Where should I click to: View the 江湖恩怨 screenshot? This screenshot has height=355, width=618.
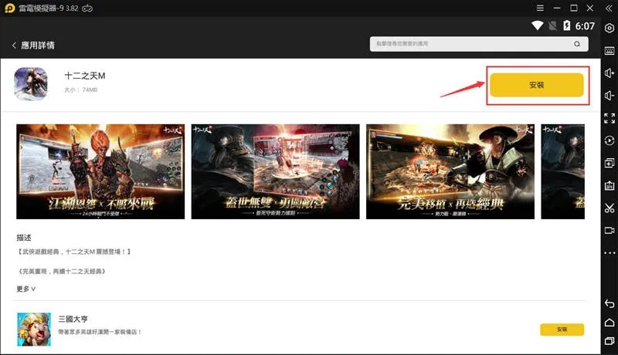pos(100,171)
